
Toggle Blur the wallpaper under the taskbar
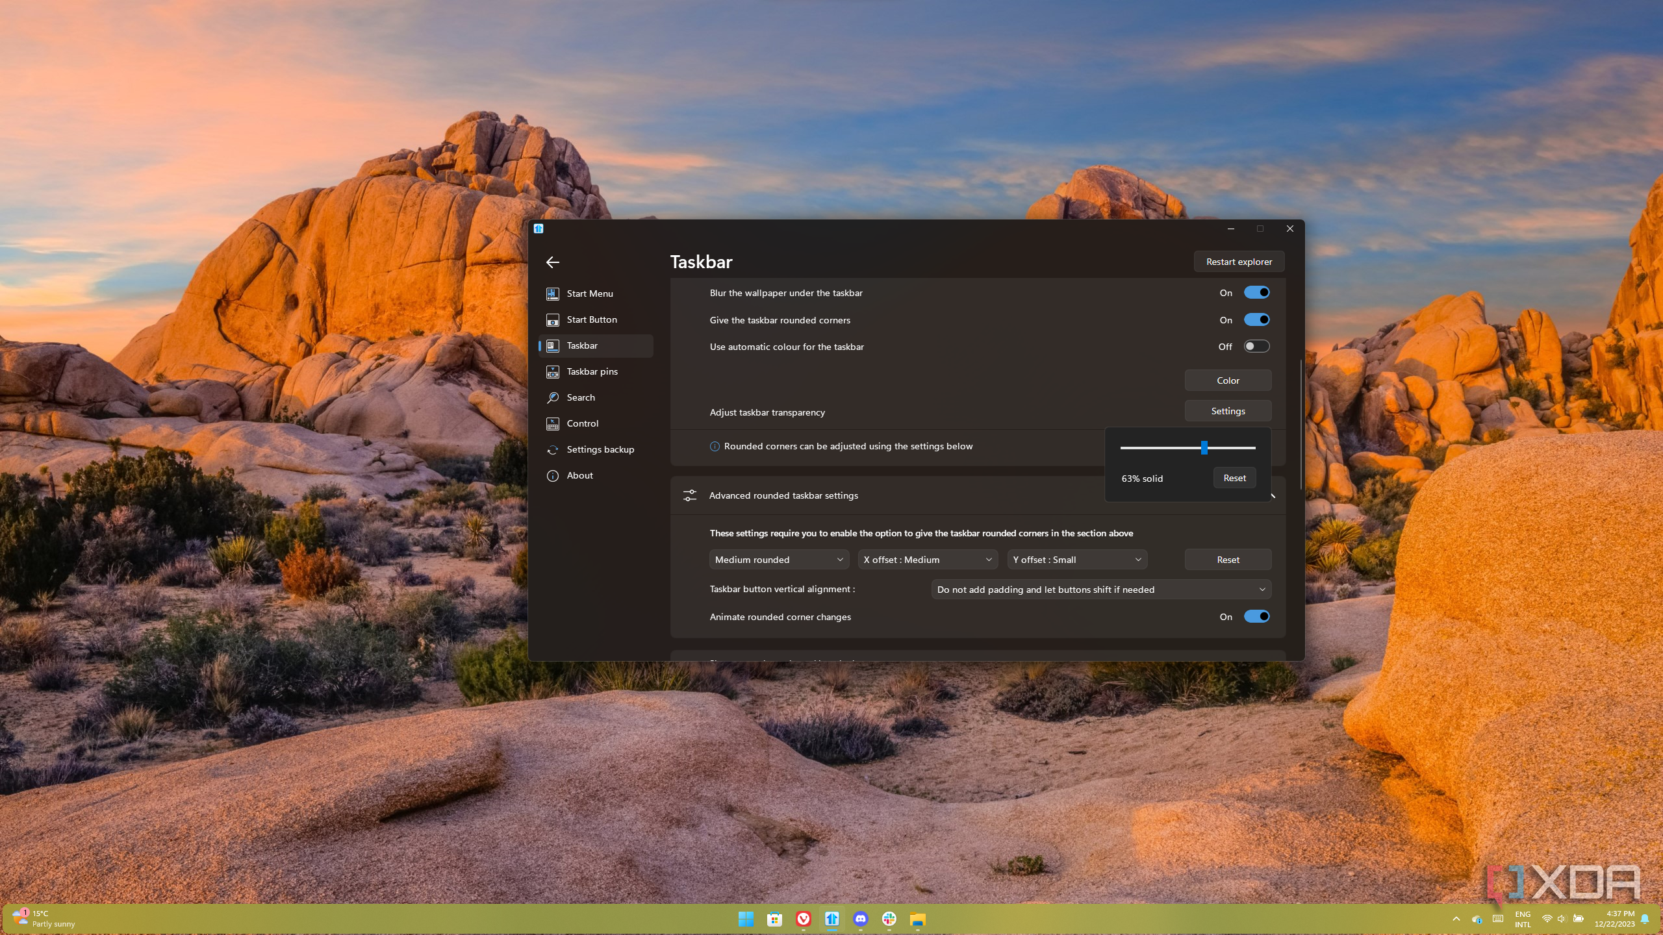pos(1256,293)
